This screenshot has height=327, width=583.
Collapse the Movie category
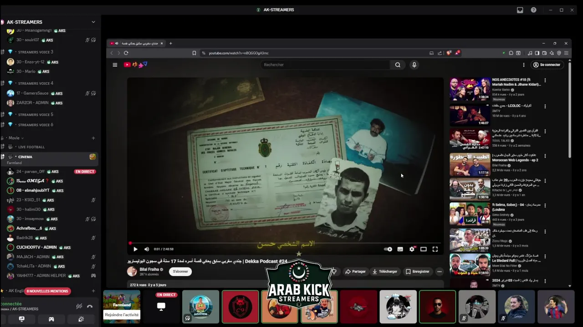tap(16, 138)
